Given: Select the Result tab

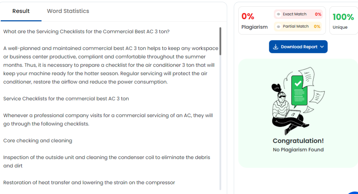Looking at the screenshot, I should point(21,11).
